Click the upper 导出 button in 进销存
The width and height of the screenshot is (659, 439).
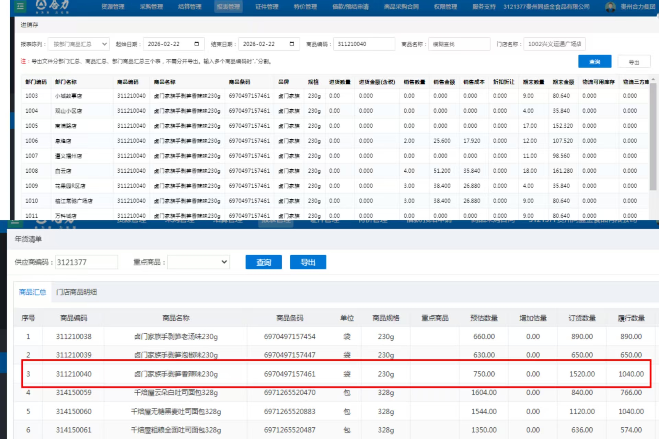click(x=634, y=62)
